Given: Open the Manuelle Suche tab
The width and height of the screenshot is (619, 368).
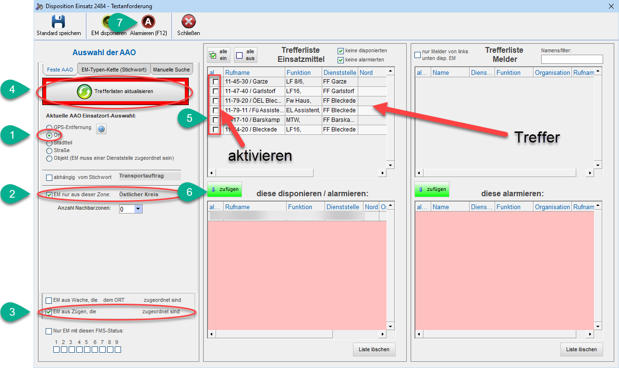Looking at the screenshot, I should 171,70.
